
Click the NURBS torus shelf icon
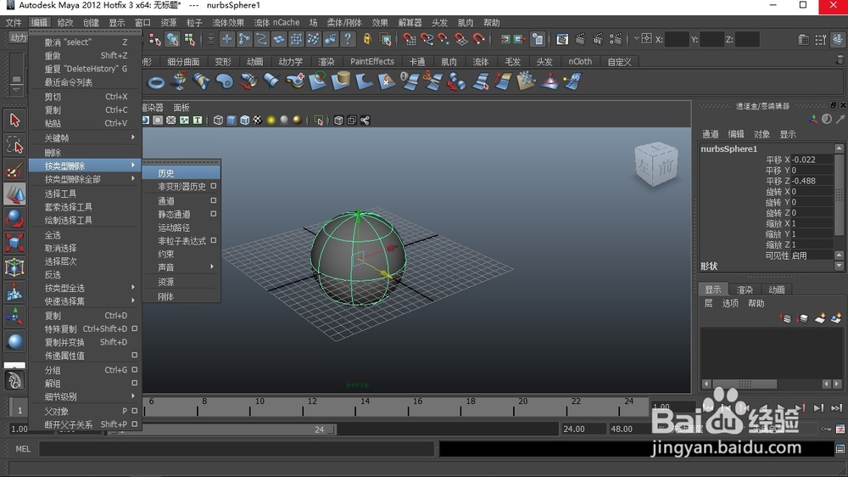point(156,82)
